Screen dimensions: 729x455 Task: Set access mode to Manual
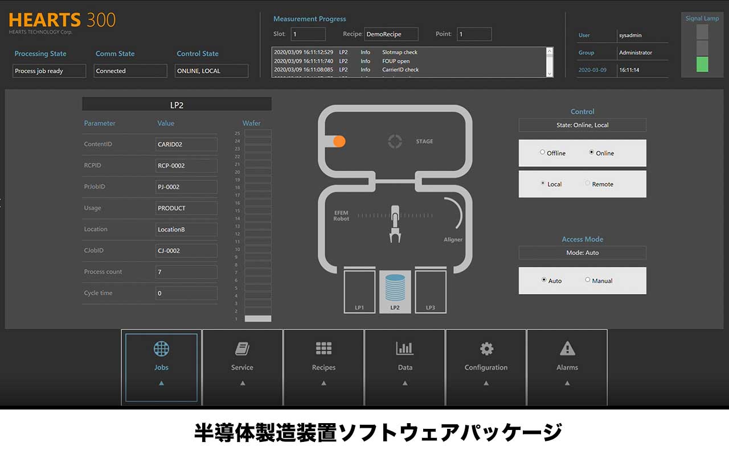click(588, 280)
